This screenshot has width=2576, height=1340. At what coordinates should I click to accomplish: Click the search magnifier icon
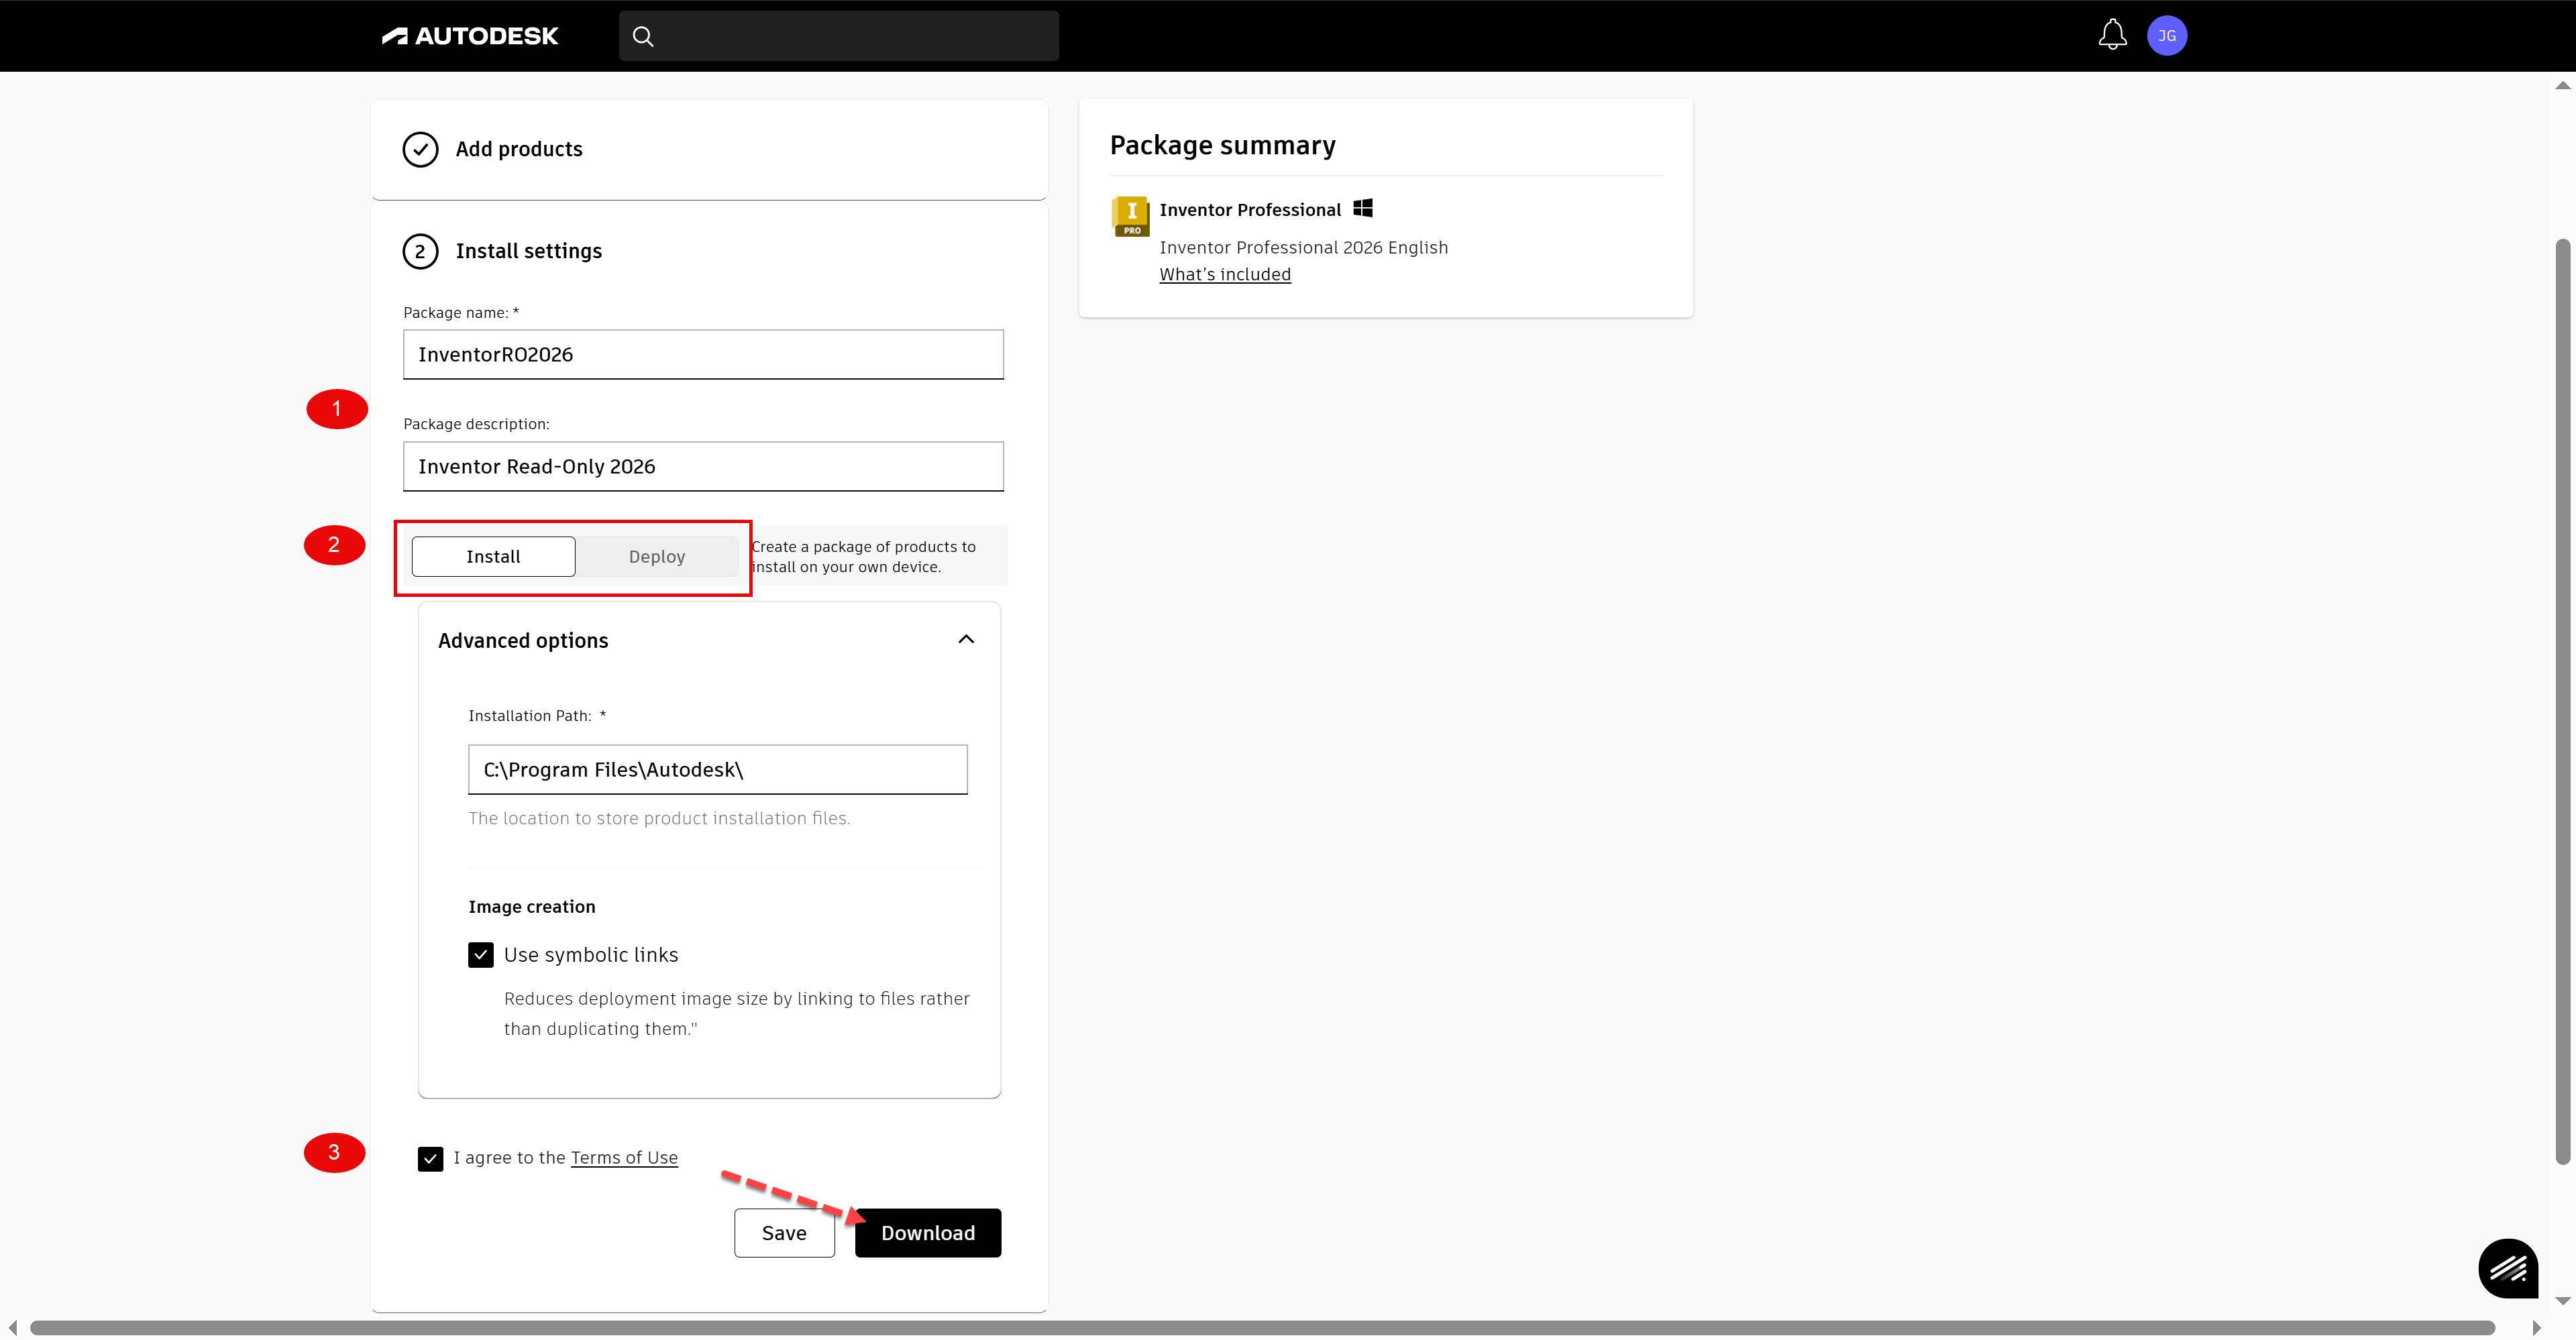tap(643, 36)
